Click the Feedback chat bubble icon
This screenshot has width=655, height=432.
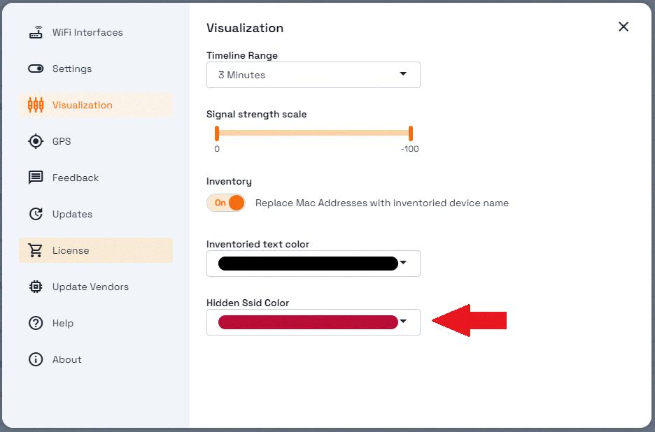36,178
